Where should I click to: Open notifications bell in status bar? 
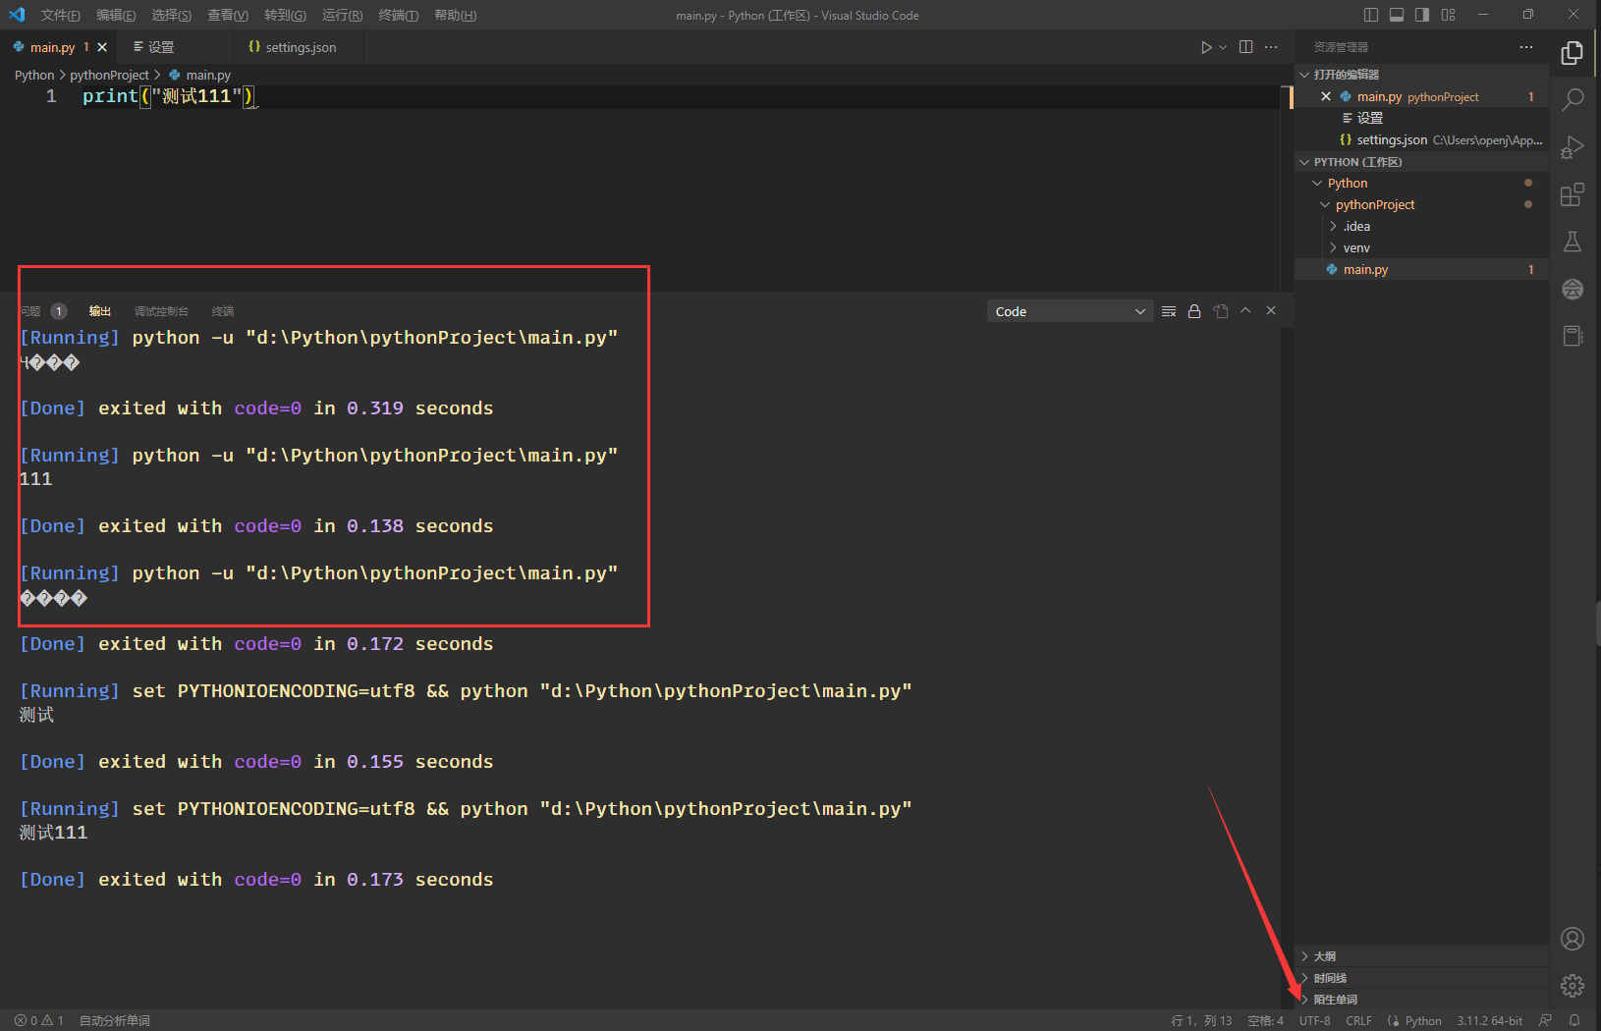(x=1574, y=1020)
